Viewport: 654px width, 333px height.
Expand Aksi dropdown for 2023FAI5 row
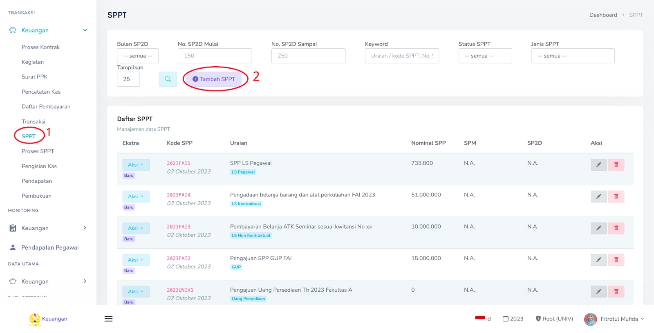point(136,165)
